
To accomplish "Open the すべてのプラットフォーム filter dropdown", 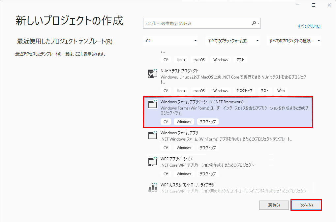I will tap(232, 41).
